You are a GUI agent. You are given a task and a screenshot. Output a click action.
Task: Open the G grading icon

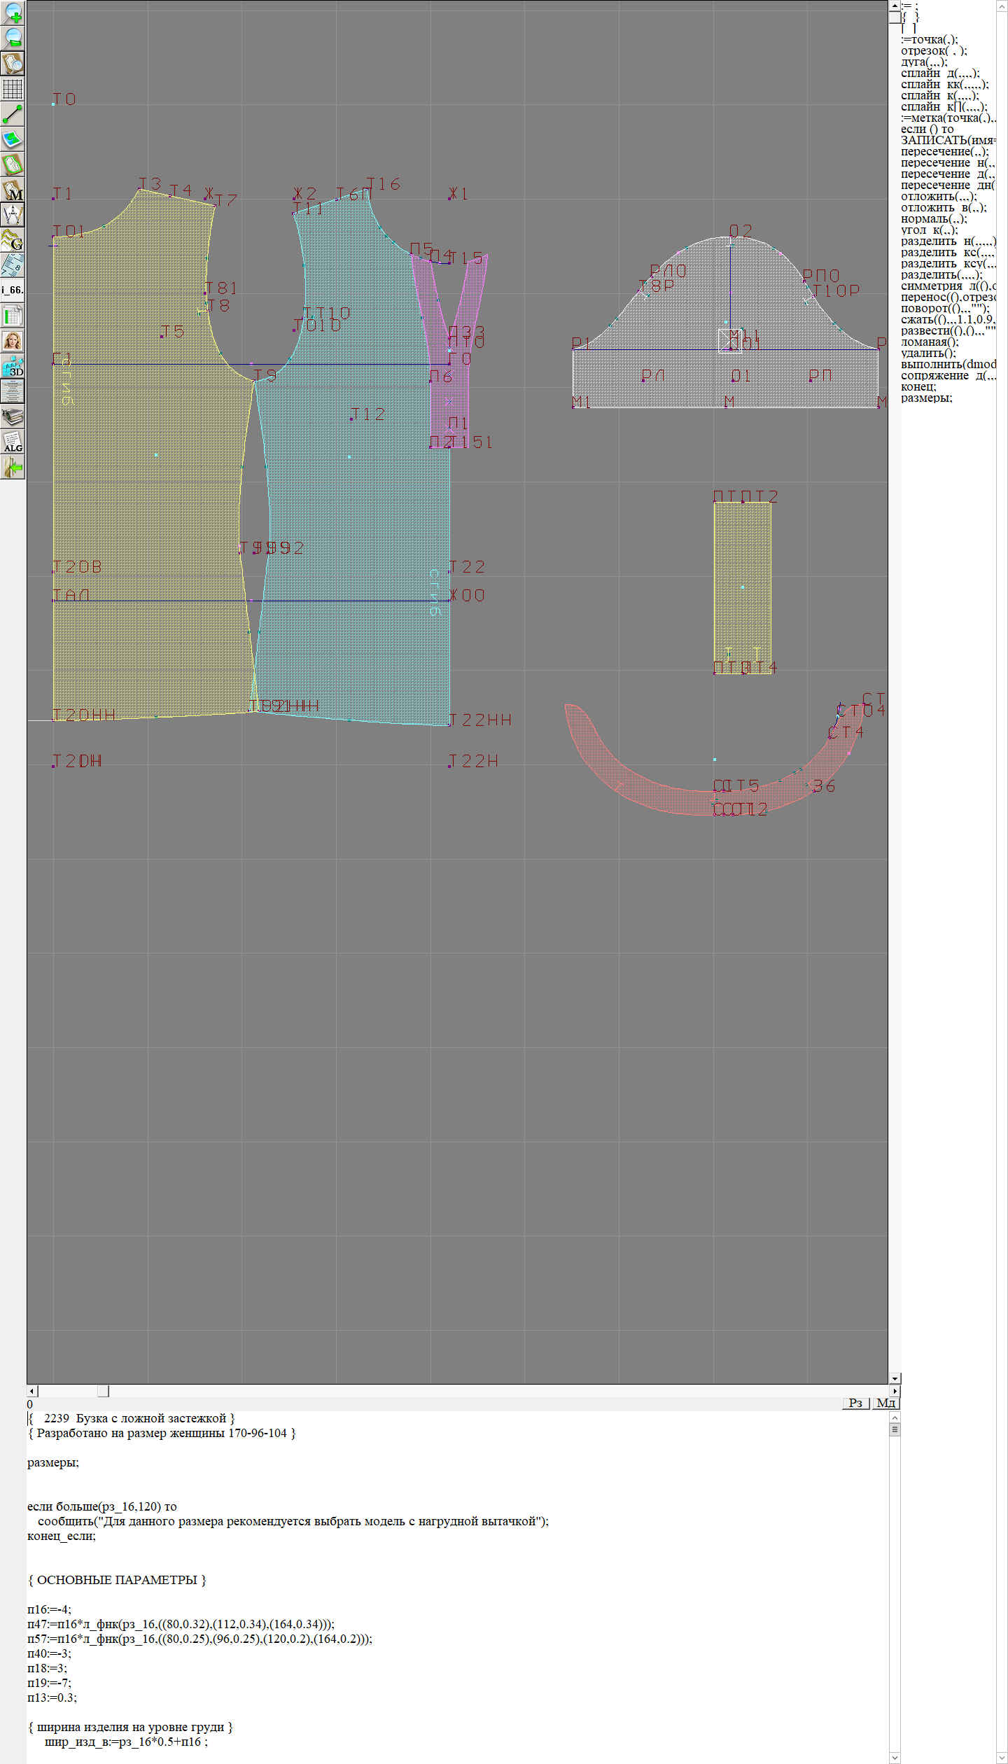click(13, 240)
